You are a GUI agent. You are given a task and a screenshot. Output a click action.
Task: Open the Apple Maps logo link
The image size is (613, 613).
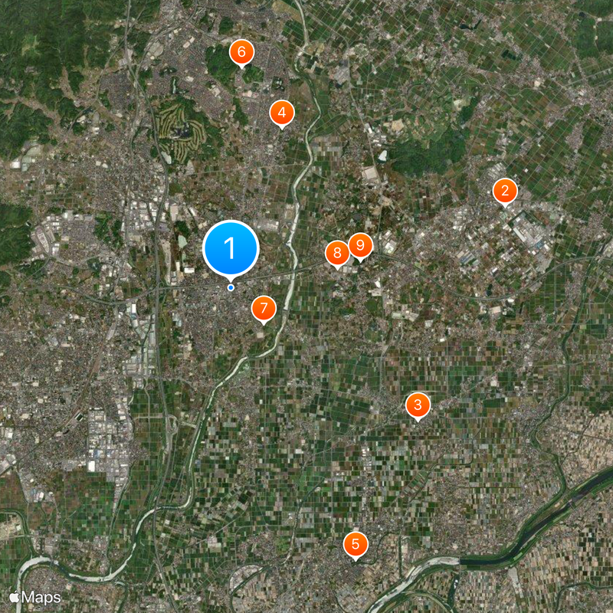35,597
